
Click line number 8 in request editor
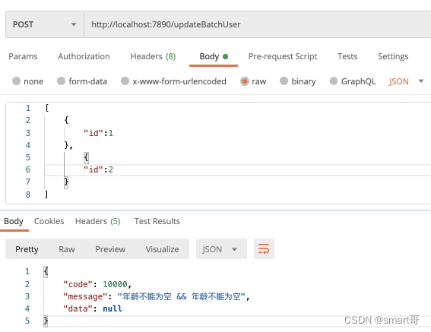28,194
